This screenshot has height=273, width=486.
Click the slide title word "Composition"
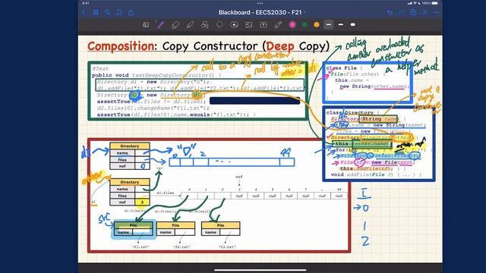(x=121, y=46)
